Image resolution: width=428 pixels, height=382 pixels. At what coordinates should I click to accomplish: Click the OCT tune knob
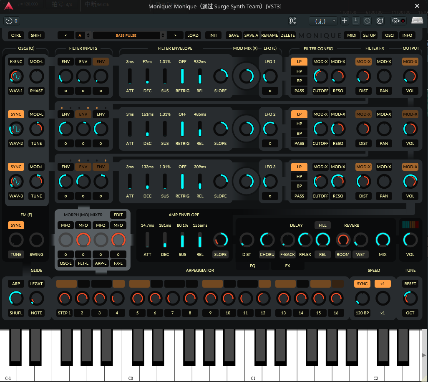[410, 298]
